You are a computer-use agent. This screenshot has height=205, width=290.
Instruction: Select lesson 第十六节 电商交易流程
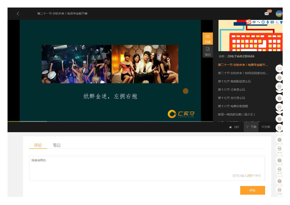coord(233,106)
